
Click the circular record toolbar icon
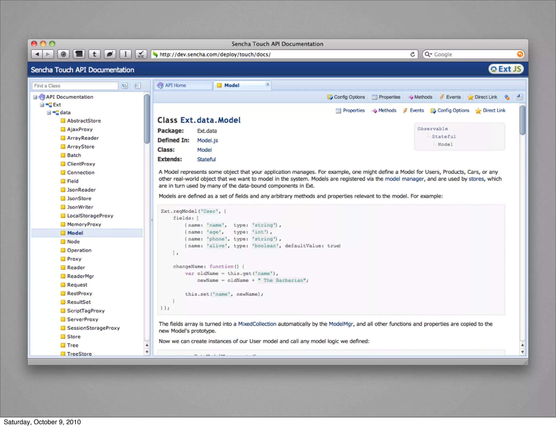[x=63, y=54]
